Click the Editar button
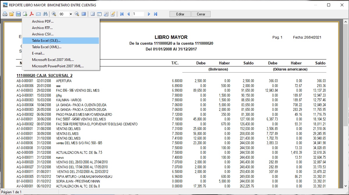This screenshot has height=195, width=349. click(x=180, y=14)
